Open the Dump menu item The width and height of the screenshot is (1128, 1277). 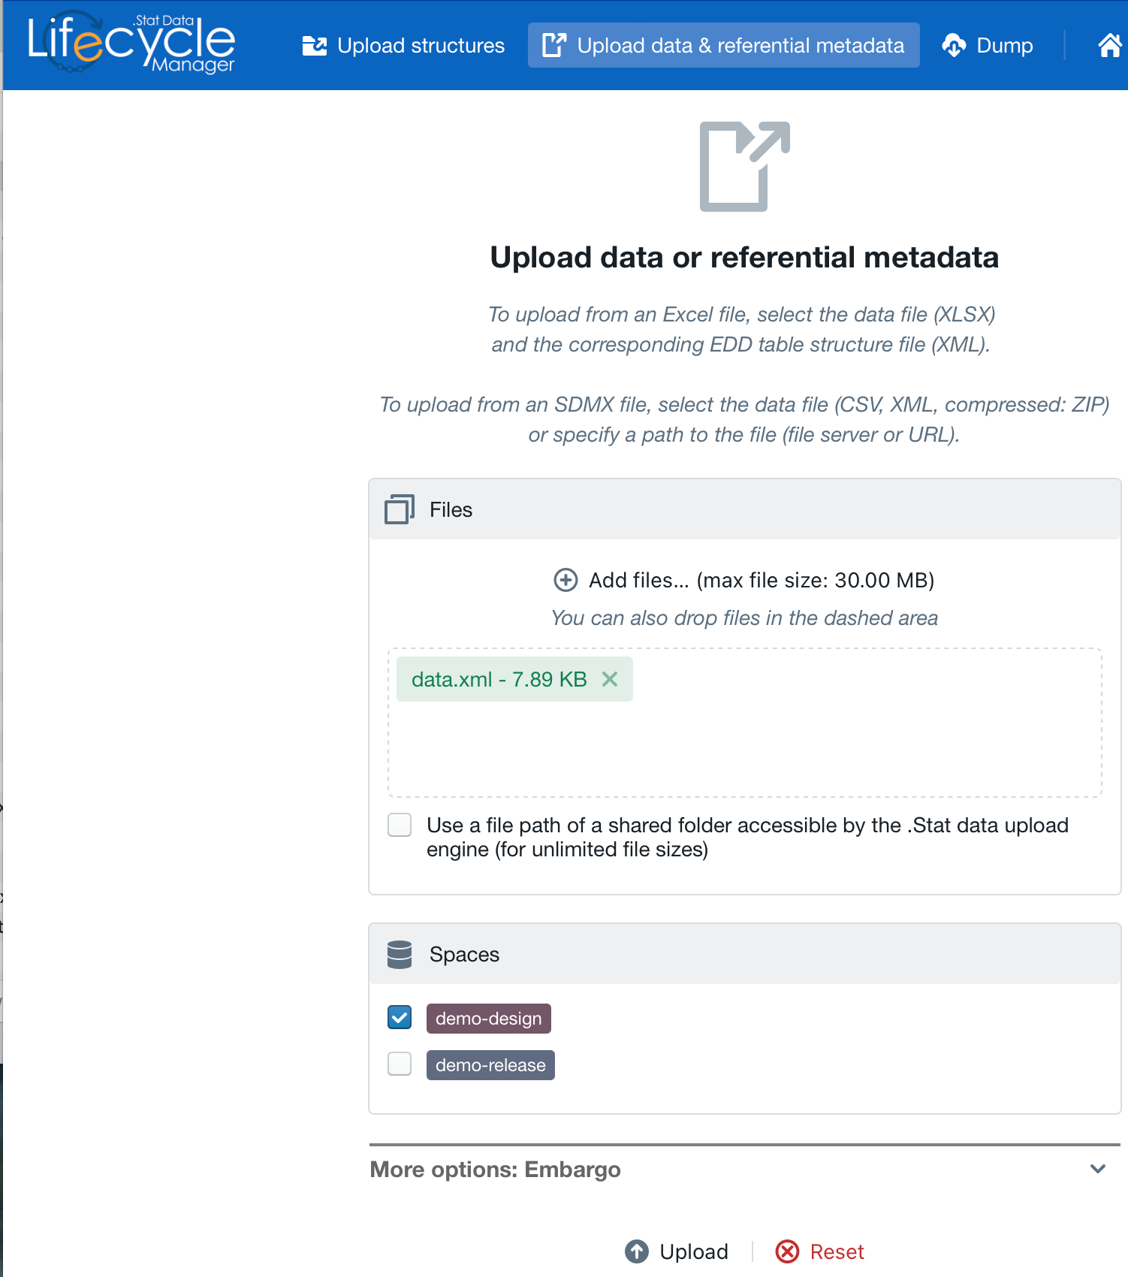[1004, 45]
